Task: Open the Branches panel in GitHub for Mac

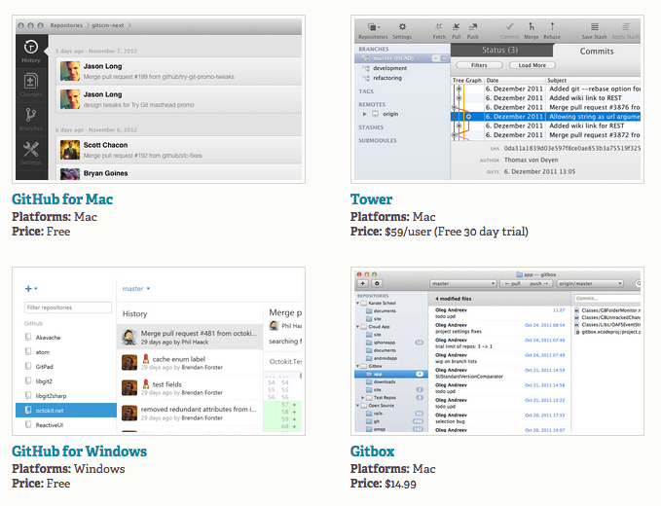Action: [x=31, y=119]
